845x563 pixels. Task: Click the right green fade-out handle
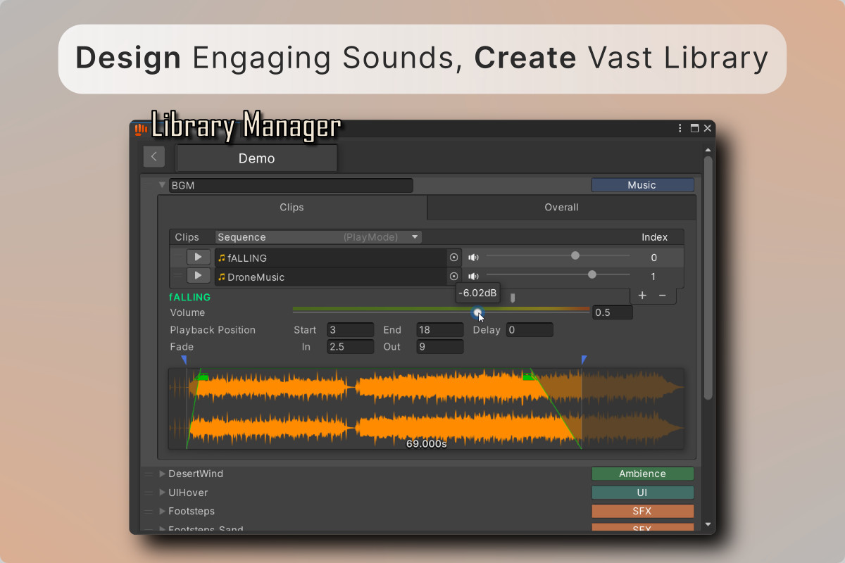coord(529,378)
